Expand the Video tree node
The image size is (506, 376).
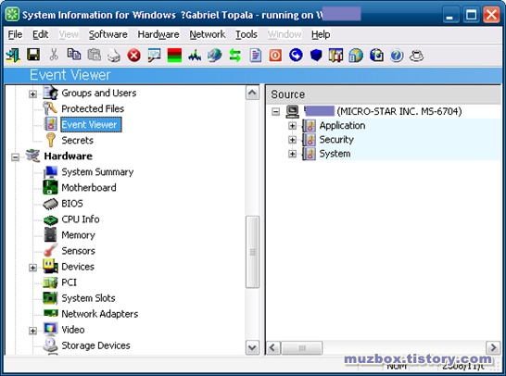point(32,331)
